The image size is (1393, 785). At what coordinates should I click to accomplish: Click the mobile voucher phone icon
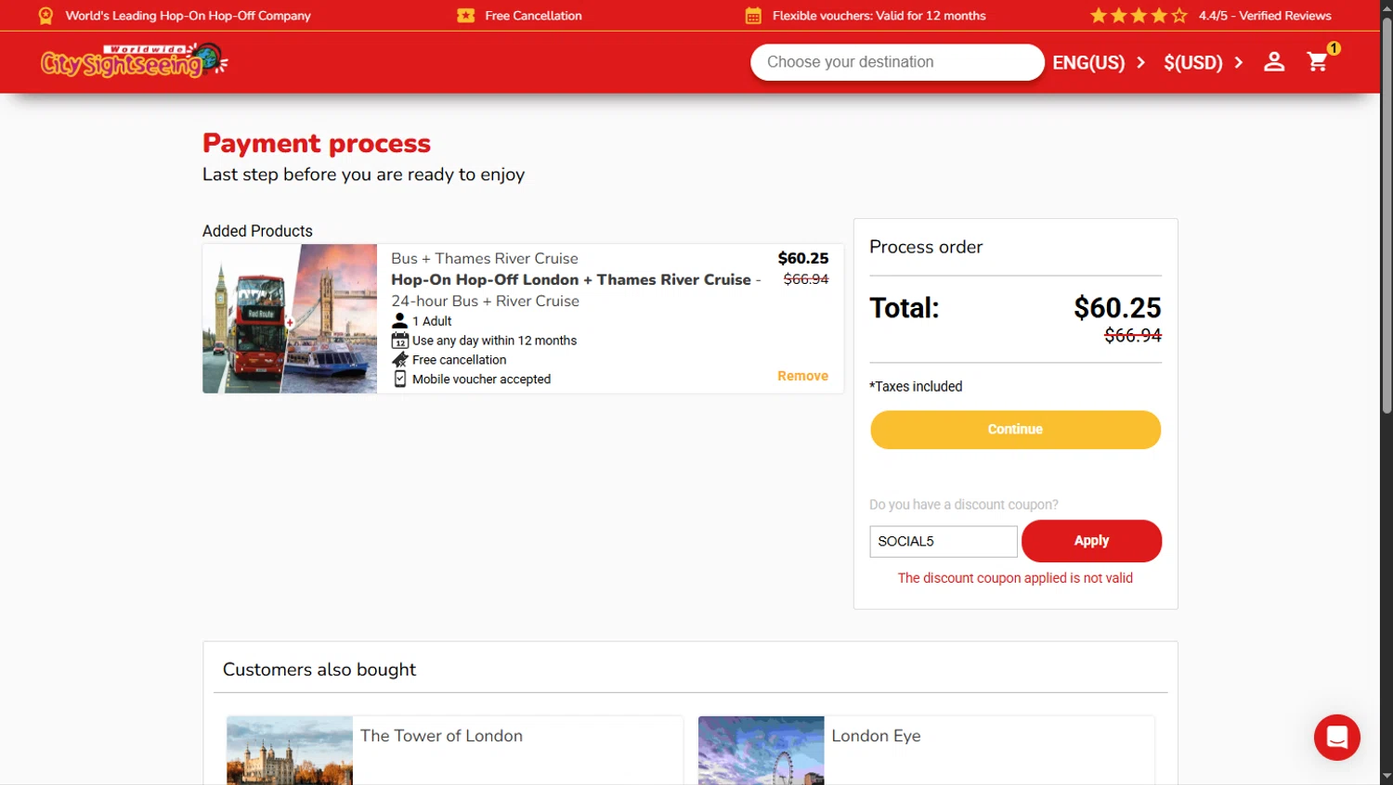coord(400,380)
